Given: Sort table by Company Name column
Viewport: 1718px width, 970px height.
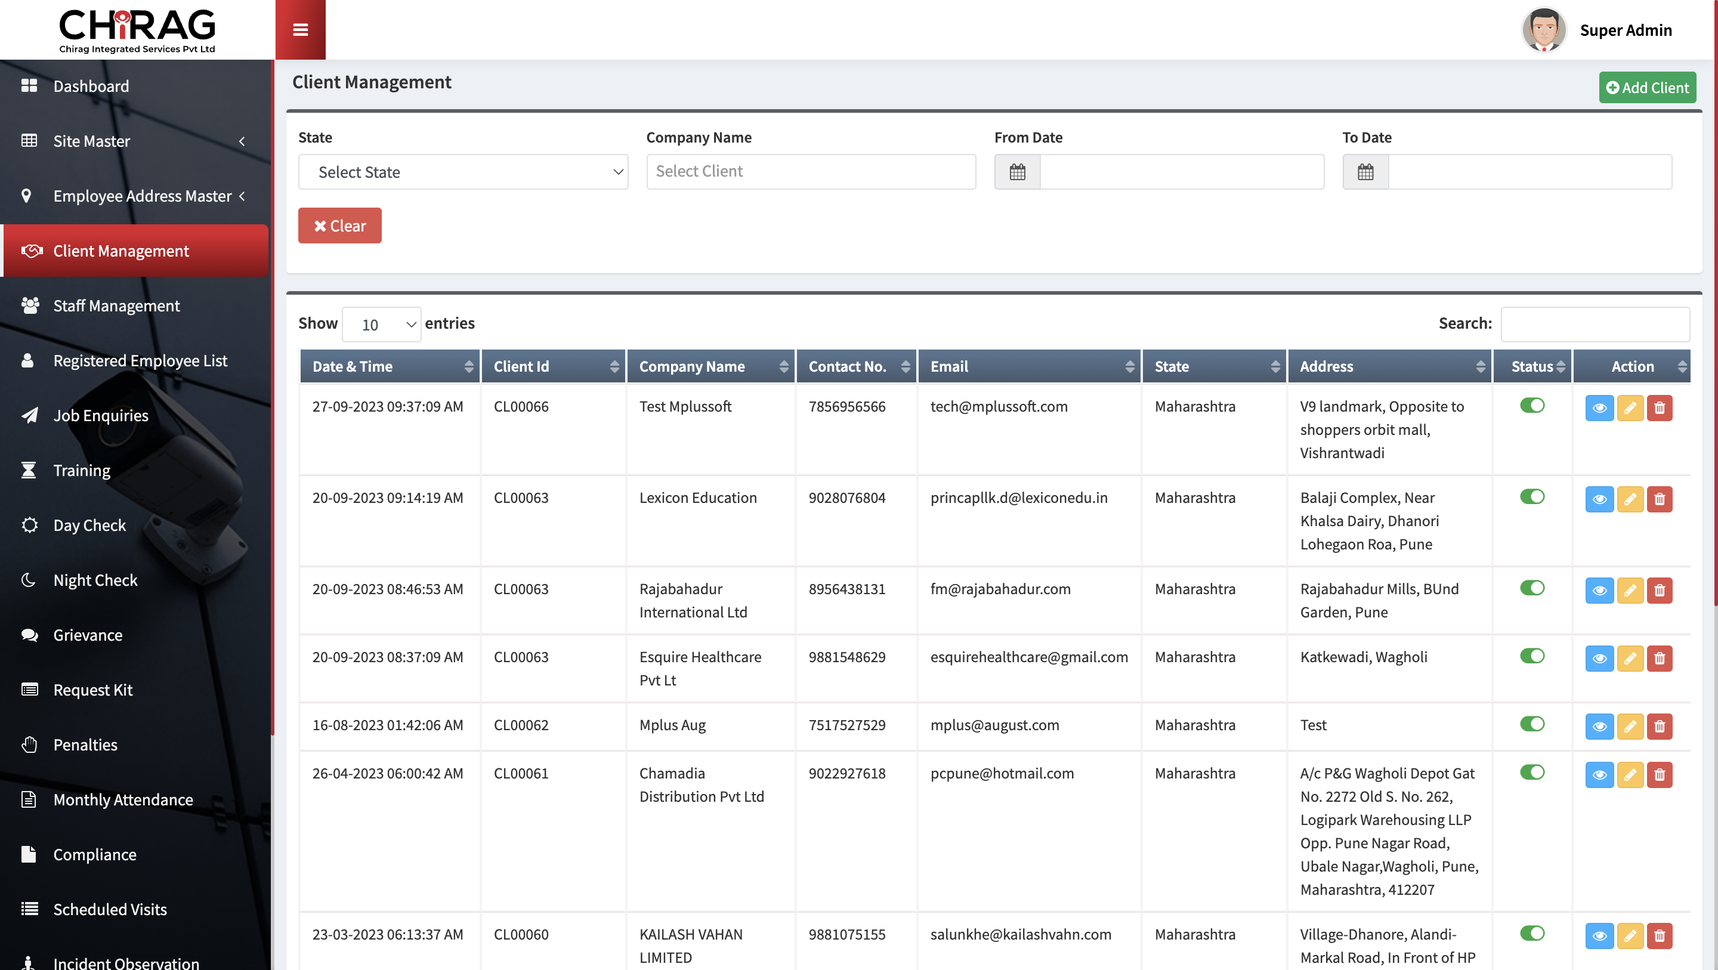Looking at the screenshot, I should (x=711, y=366).
